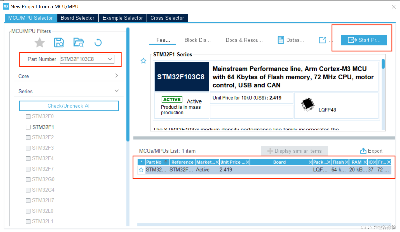The width and height of the screenshot is (400, 232).
Task: Click the Reference column header
Action: click(x=182, y=162)
